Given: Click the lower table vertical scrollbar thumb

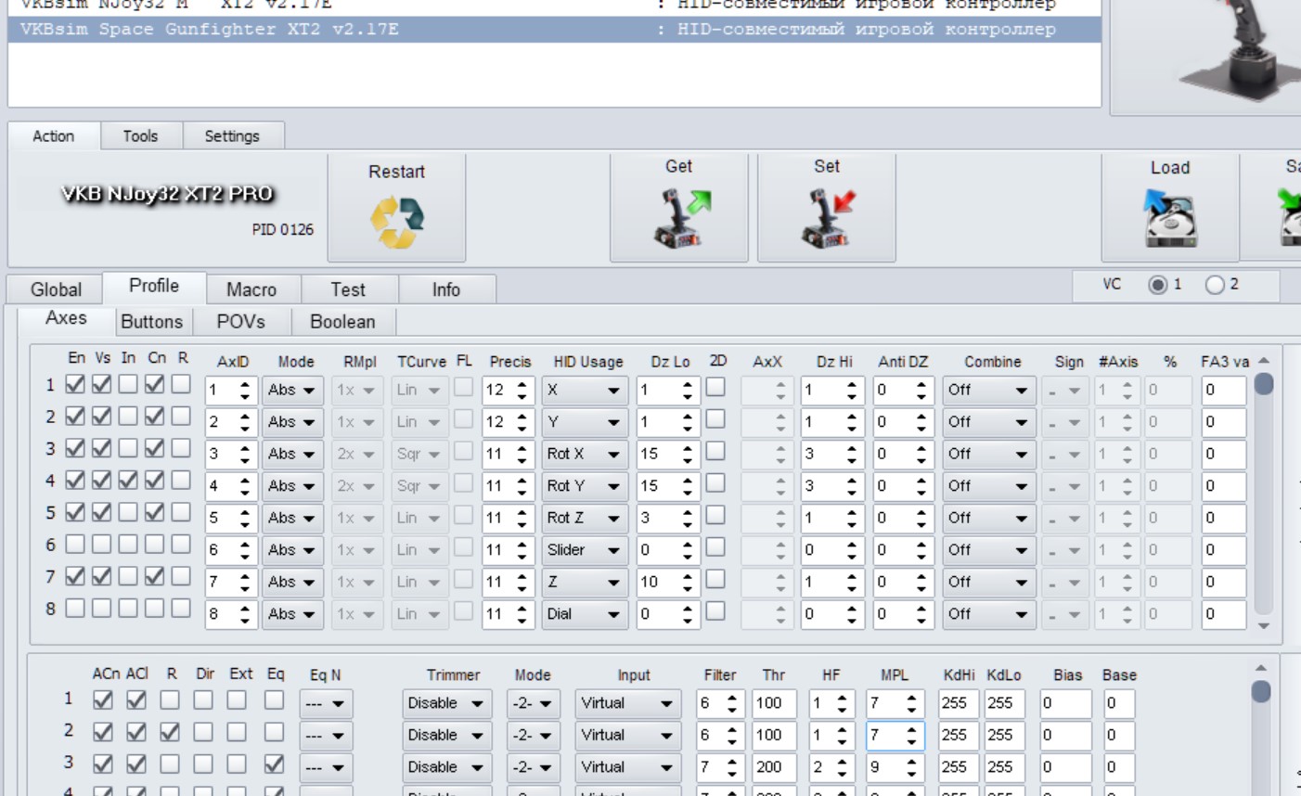Looking at the screenshot, I should (x=1260, y=691).
